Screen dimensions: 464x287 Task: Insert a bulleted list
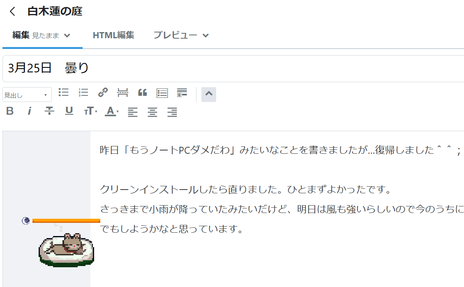[63, 93]
